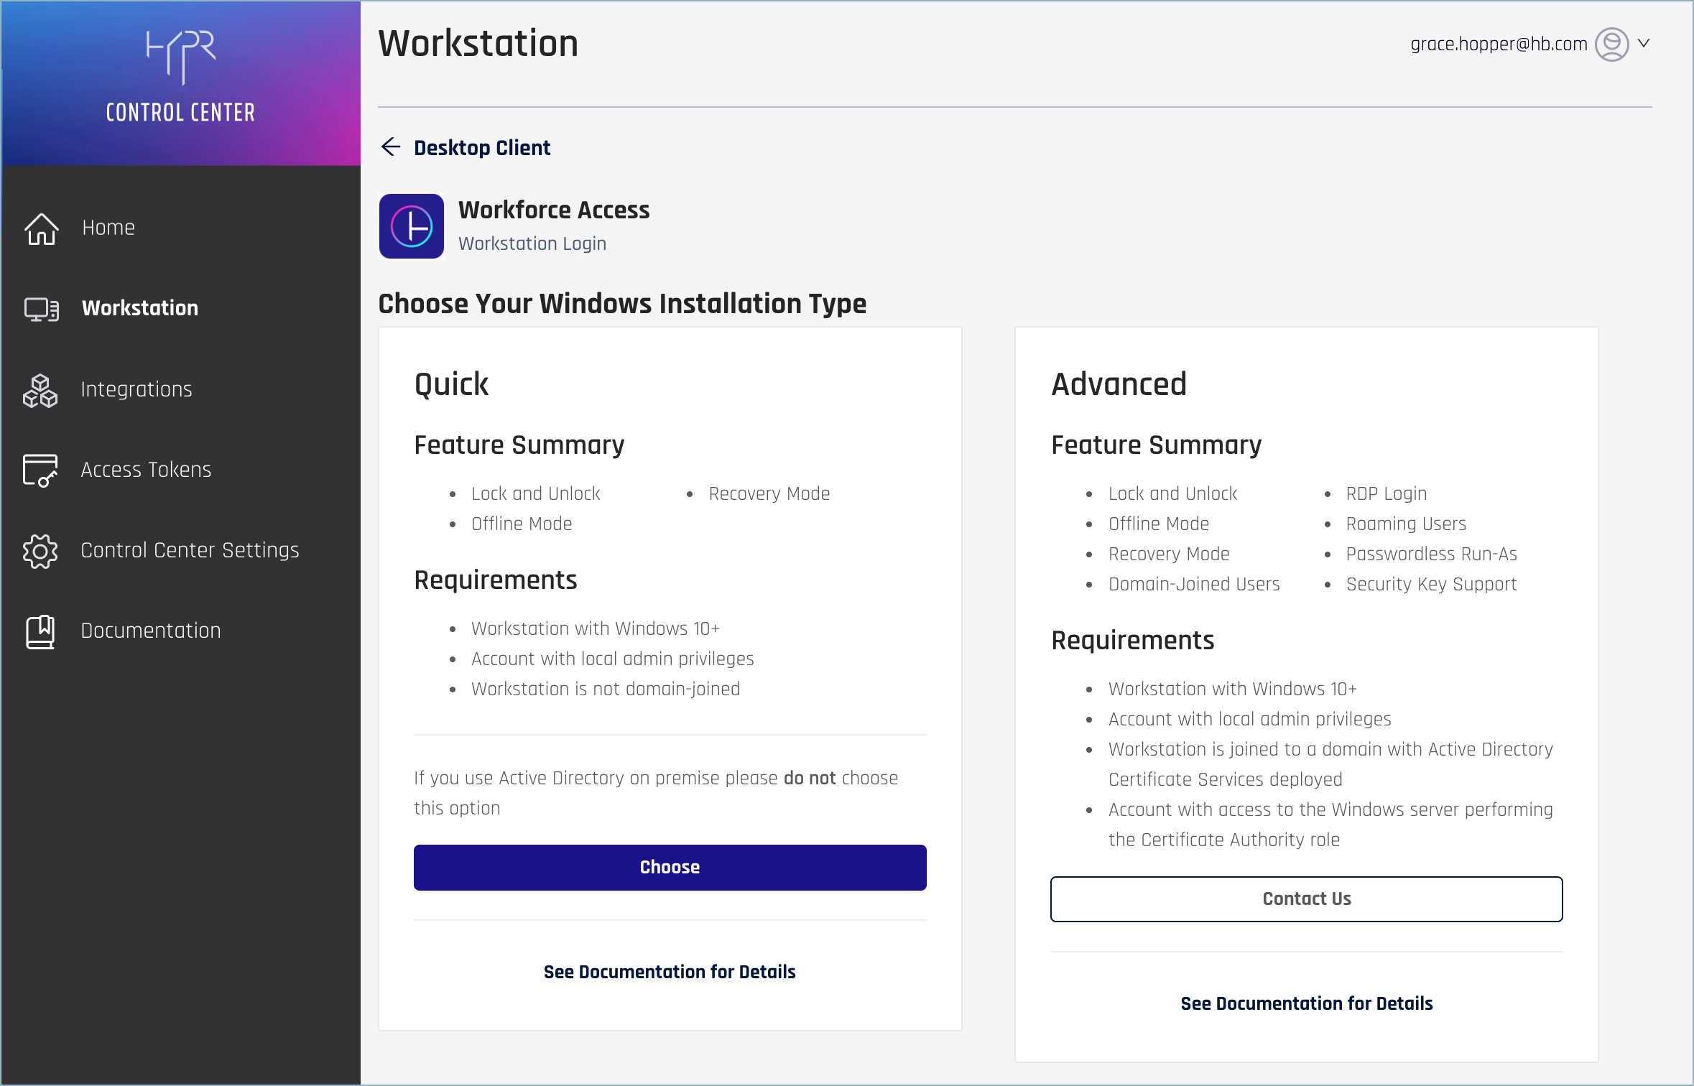Go to Control Center Settings

[x=190, y=550]
